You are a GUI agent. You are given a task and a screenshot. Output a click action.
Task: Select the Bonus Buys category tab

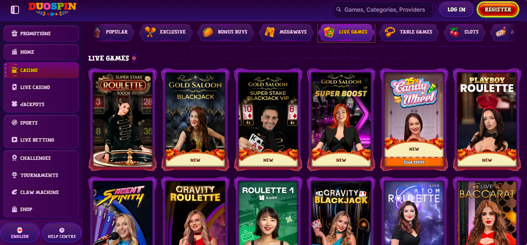tap(225, 32)
